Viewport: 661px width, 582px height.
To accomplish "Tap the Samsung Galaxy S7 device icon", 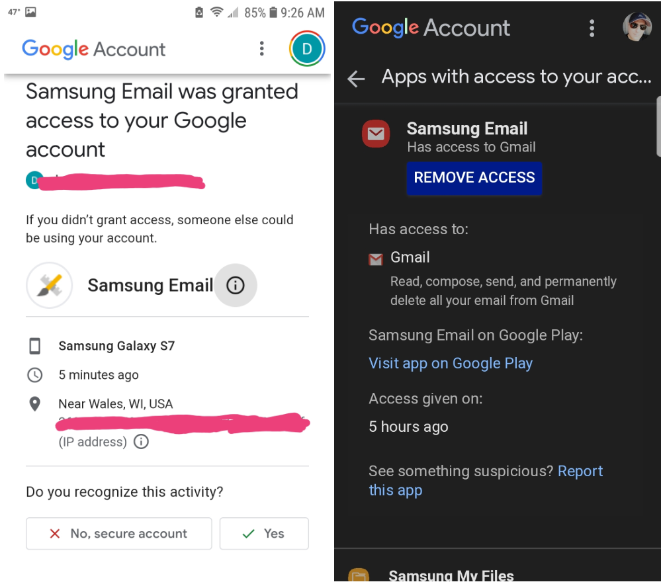I will coord(34,346).
